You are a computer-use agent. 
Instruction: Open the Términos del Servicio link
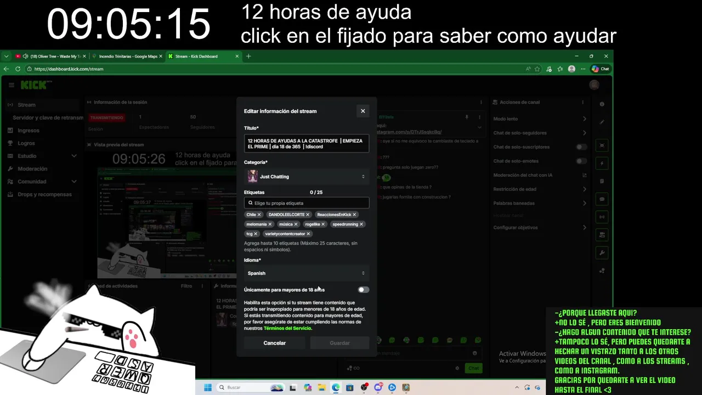pyautogui.click(x=287, y=328)
